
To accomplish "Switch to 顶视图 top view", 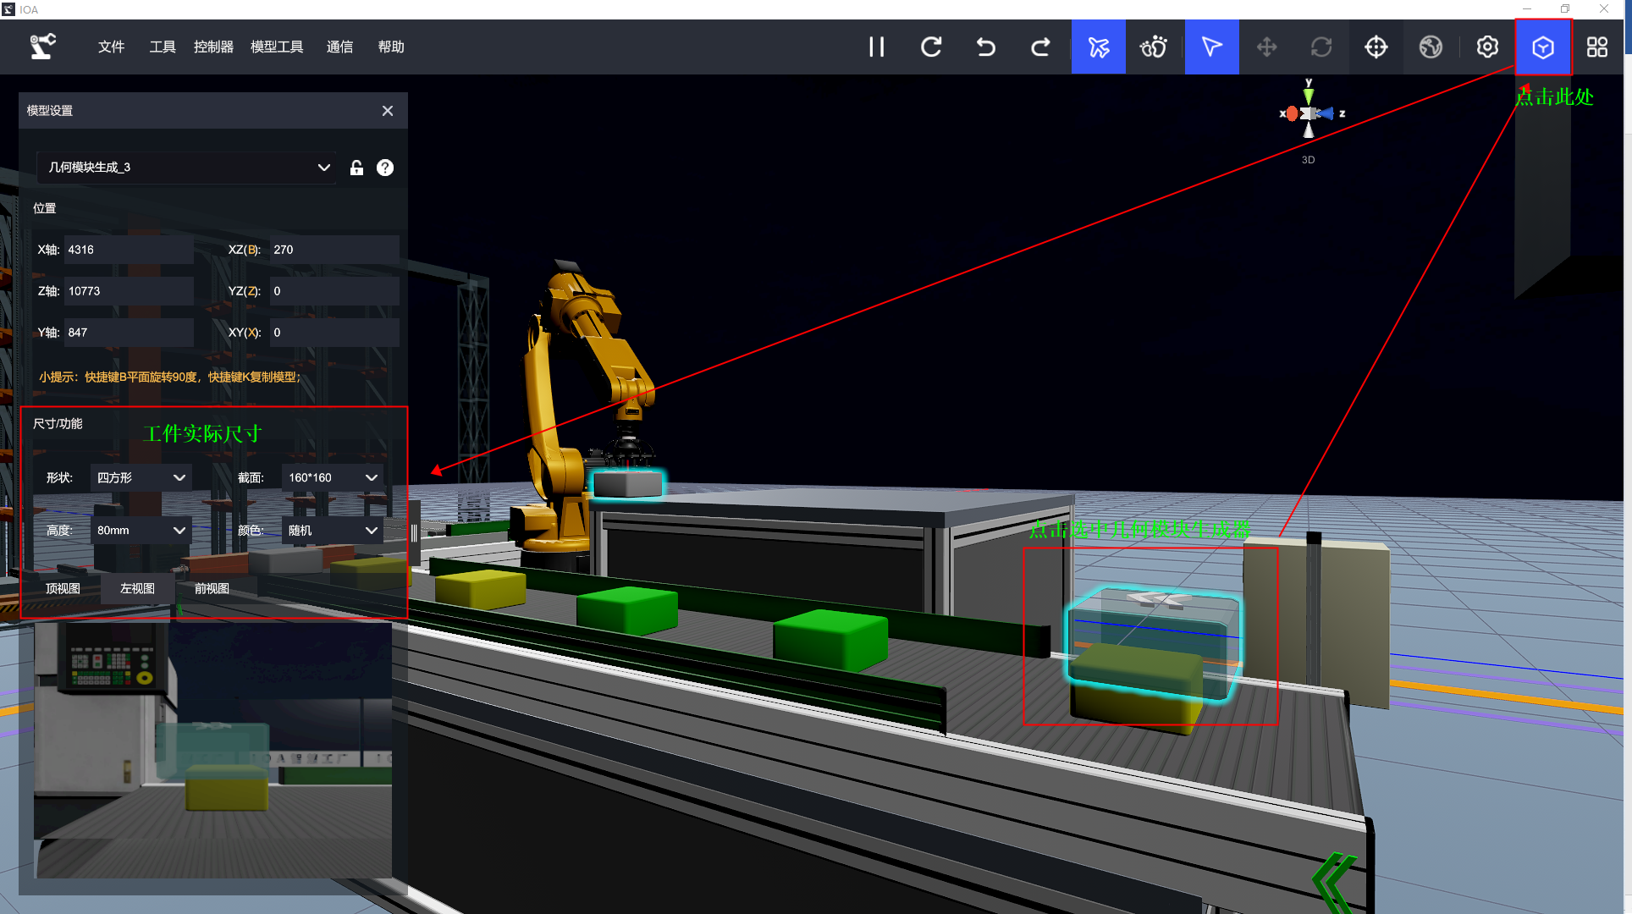I will tap(63, 588).
